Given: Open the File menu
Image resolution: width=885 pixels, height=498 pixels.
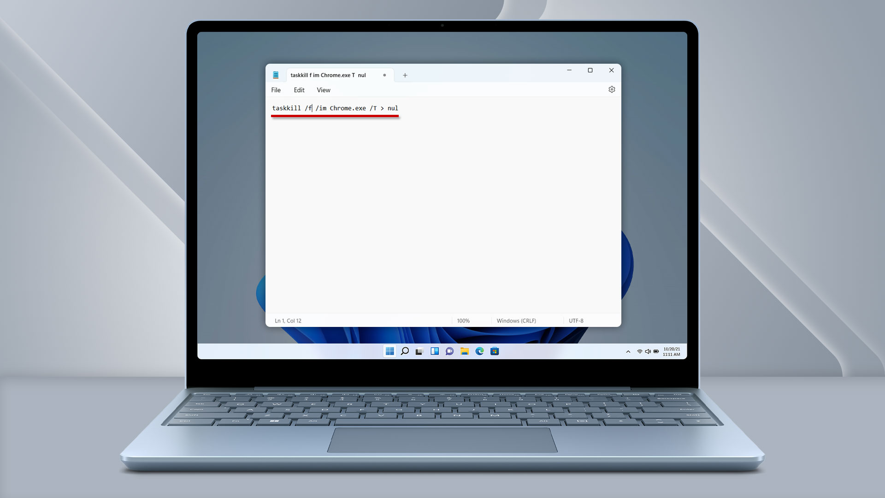Looking at the screenshot, I should [276, 89].
